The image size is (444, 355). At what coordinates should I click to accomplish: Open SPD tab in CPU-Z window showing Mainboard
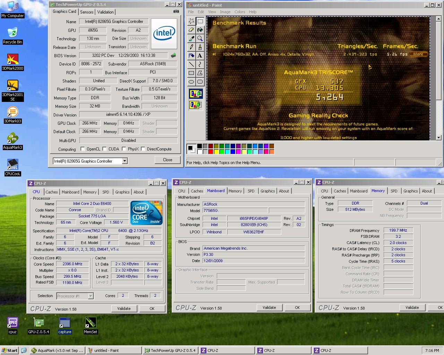click(251, 191)
